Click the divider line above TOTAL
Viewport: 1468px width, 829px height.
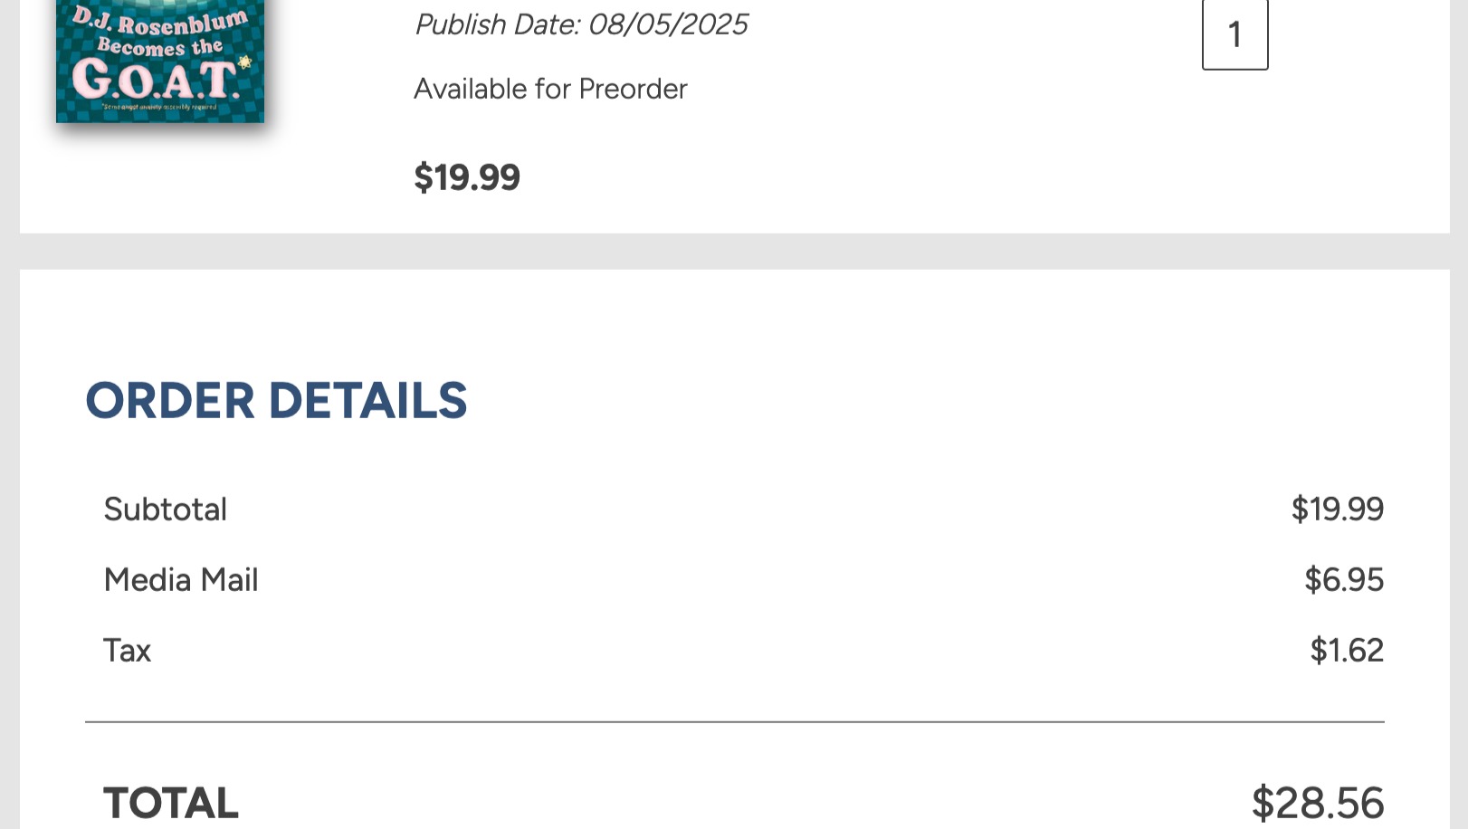(735, 722)
